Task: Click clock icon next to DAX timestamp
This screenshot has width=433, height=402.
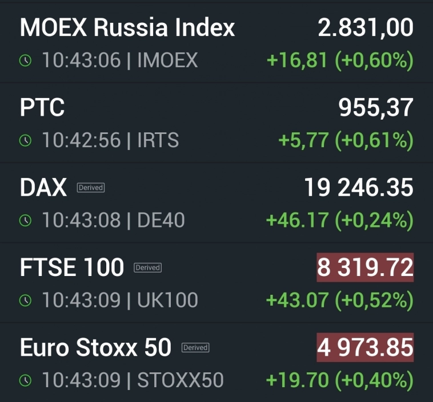Action: point(26,221)
